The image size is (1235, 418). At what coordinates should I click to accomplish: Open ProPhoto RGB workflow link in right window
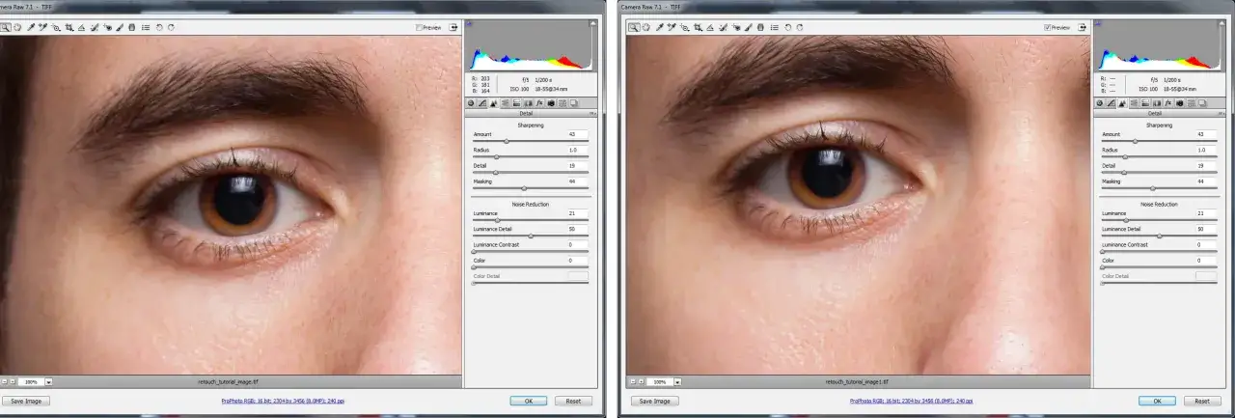click(x=913, y=401)
